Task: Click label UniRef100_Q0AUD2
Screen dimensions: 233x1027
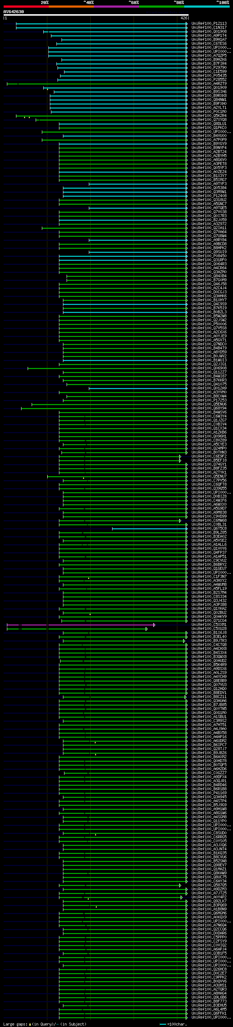Action: point(209,661)
